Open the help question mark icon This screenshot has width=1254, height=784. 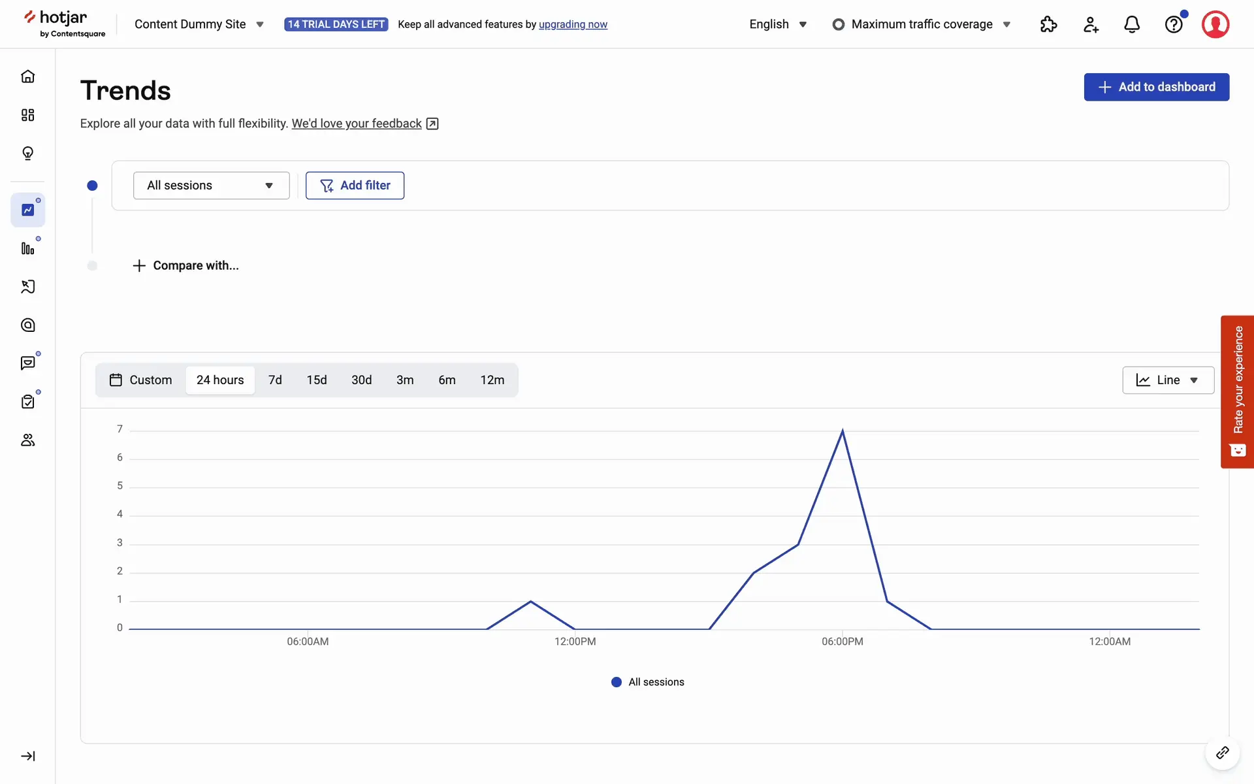(x=1174, y=24)
